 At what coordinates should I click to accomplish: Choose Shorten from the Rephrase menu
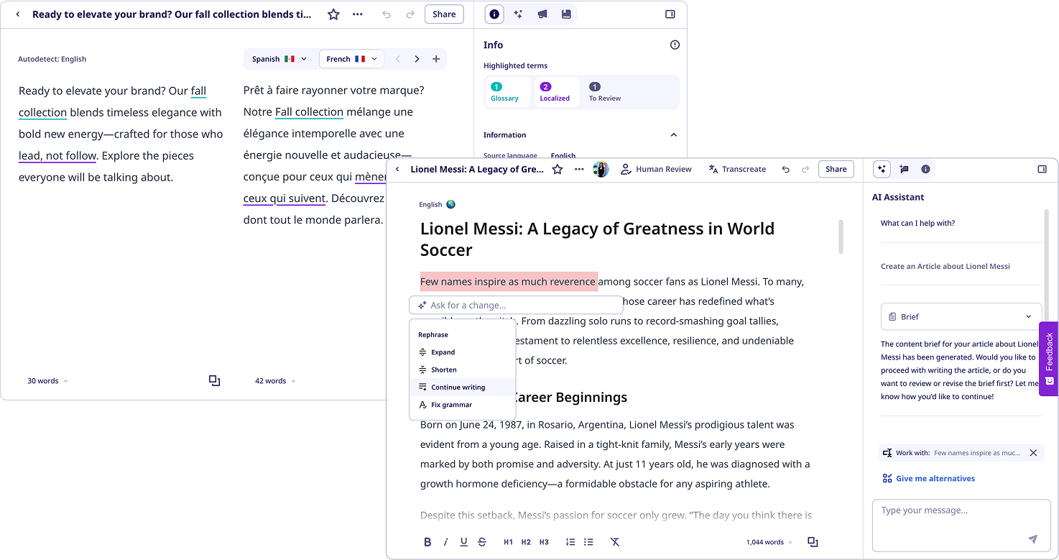pyautogui.click(x=463, y=369)
